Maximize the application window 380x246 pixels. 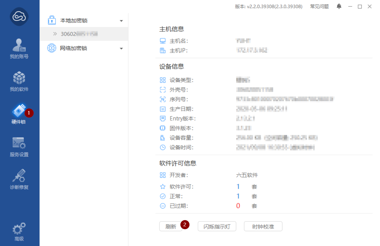point(360,6)
